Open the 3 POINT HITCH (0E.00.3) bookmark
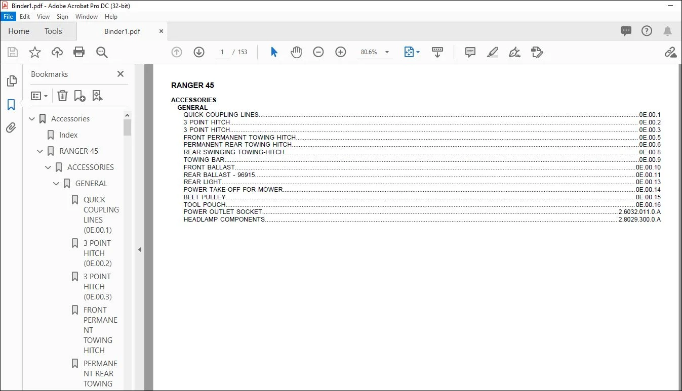 (98, 287)
